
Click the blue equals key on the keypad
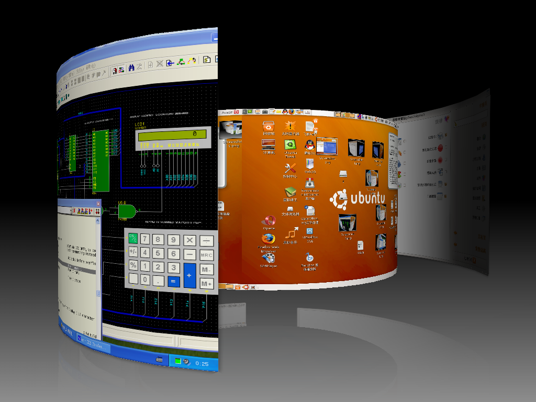tap(173, 281)
